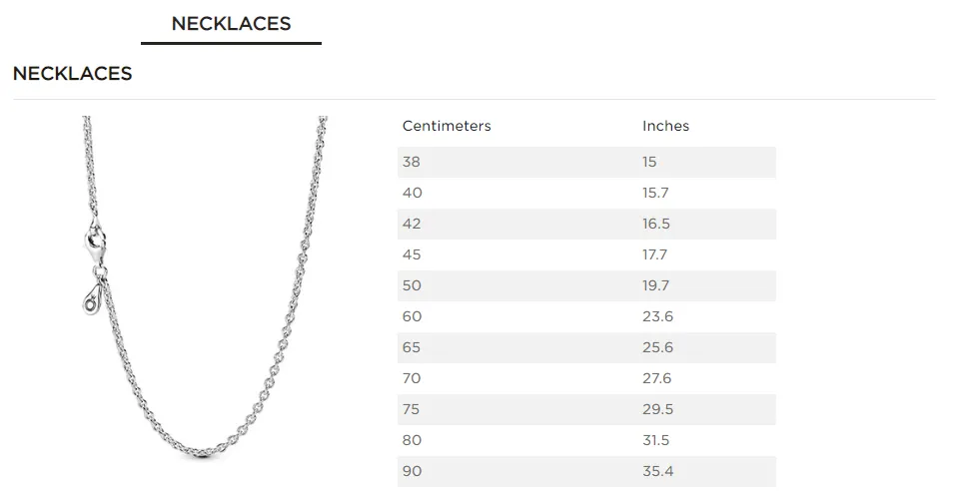Select the 35.4 inches value
Screen dimensions: 963x499
click(655, 471)
